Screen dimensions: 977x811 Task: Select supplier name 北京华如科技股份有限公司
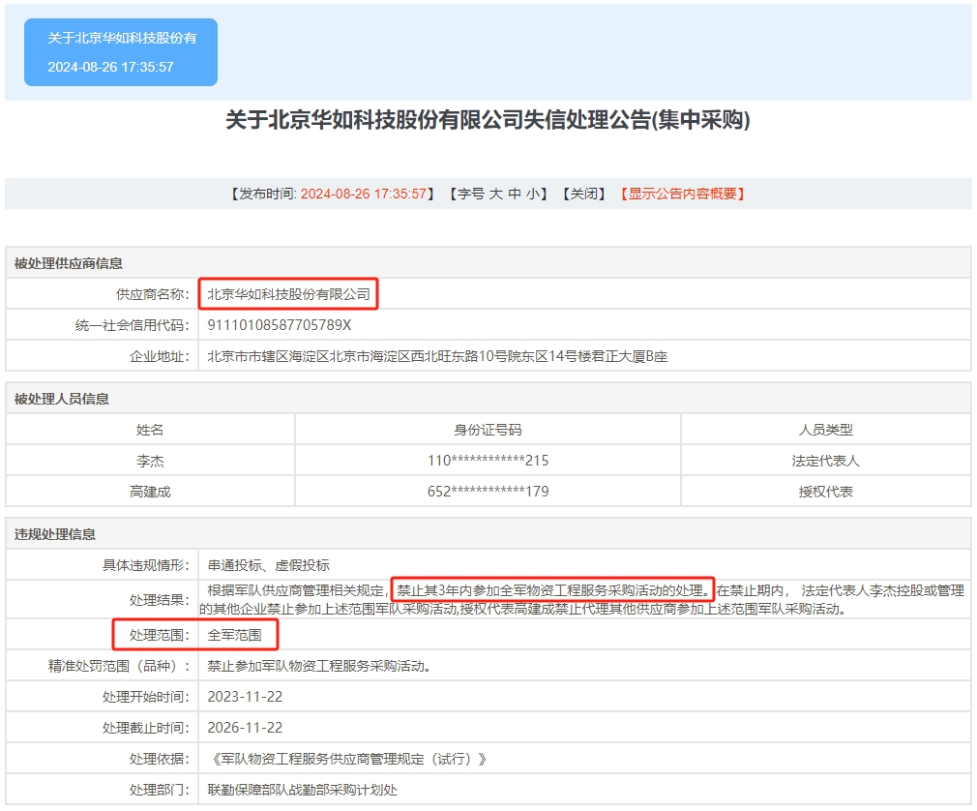pyautogui.click(x=288, y=294)
